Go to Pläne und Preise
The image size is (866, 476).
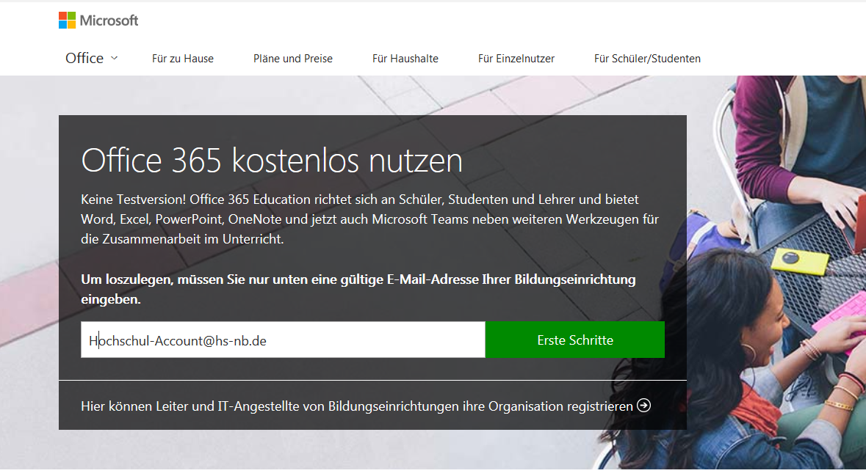(293, 59)
